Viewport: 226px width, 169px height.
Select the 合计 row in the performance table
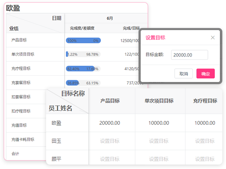click(15, 154)
